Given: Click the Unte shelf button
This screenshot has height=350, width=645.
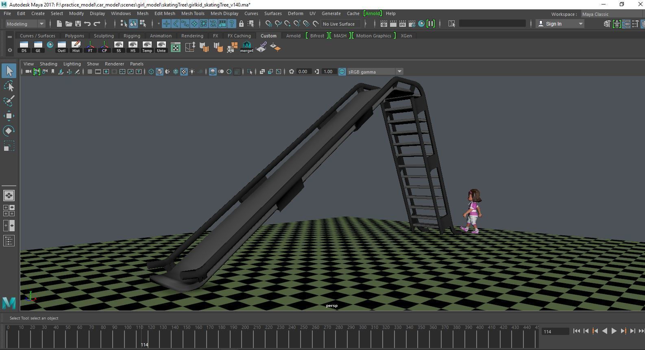Looking at the screenshot, I should tap(161, 47).
